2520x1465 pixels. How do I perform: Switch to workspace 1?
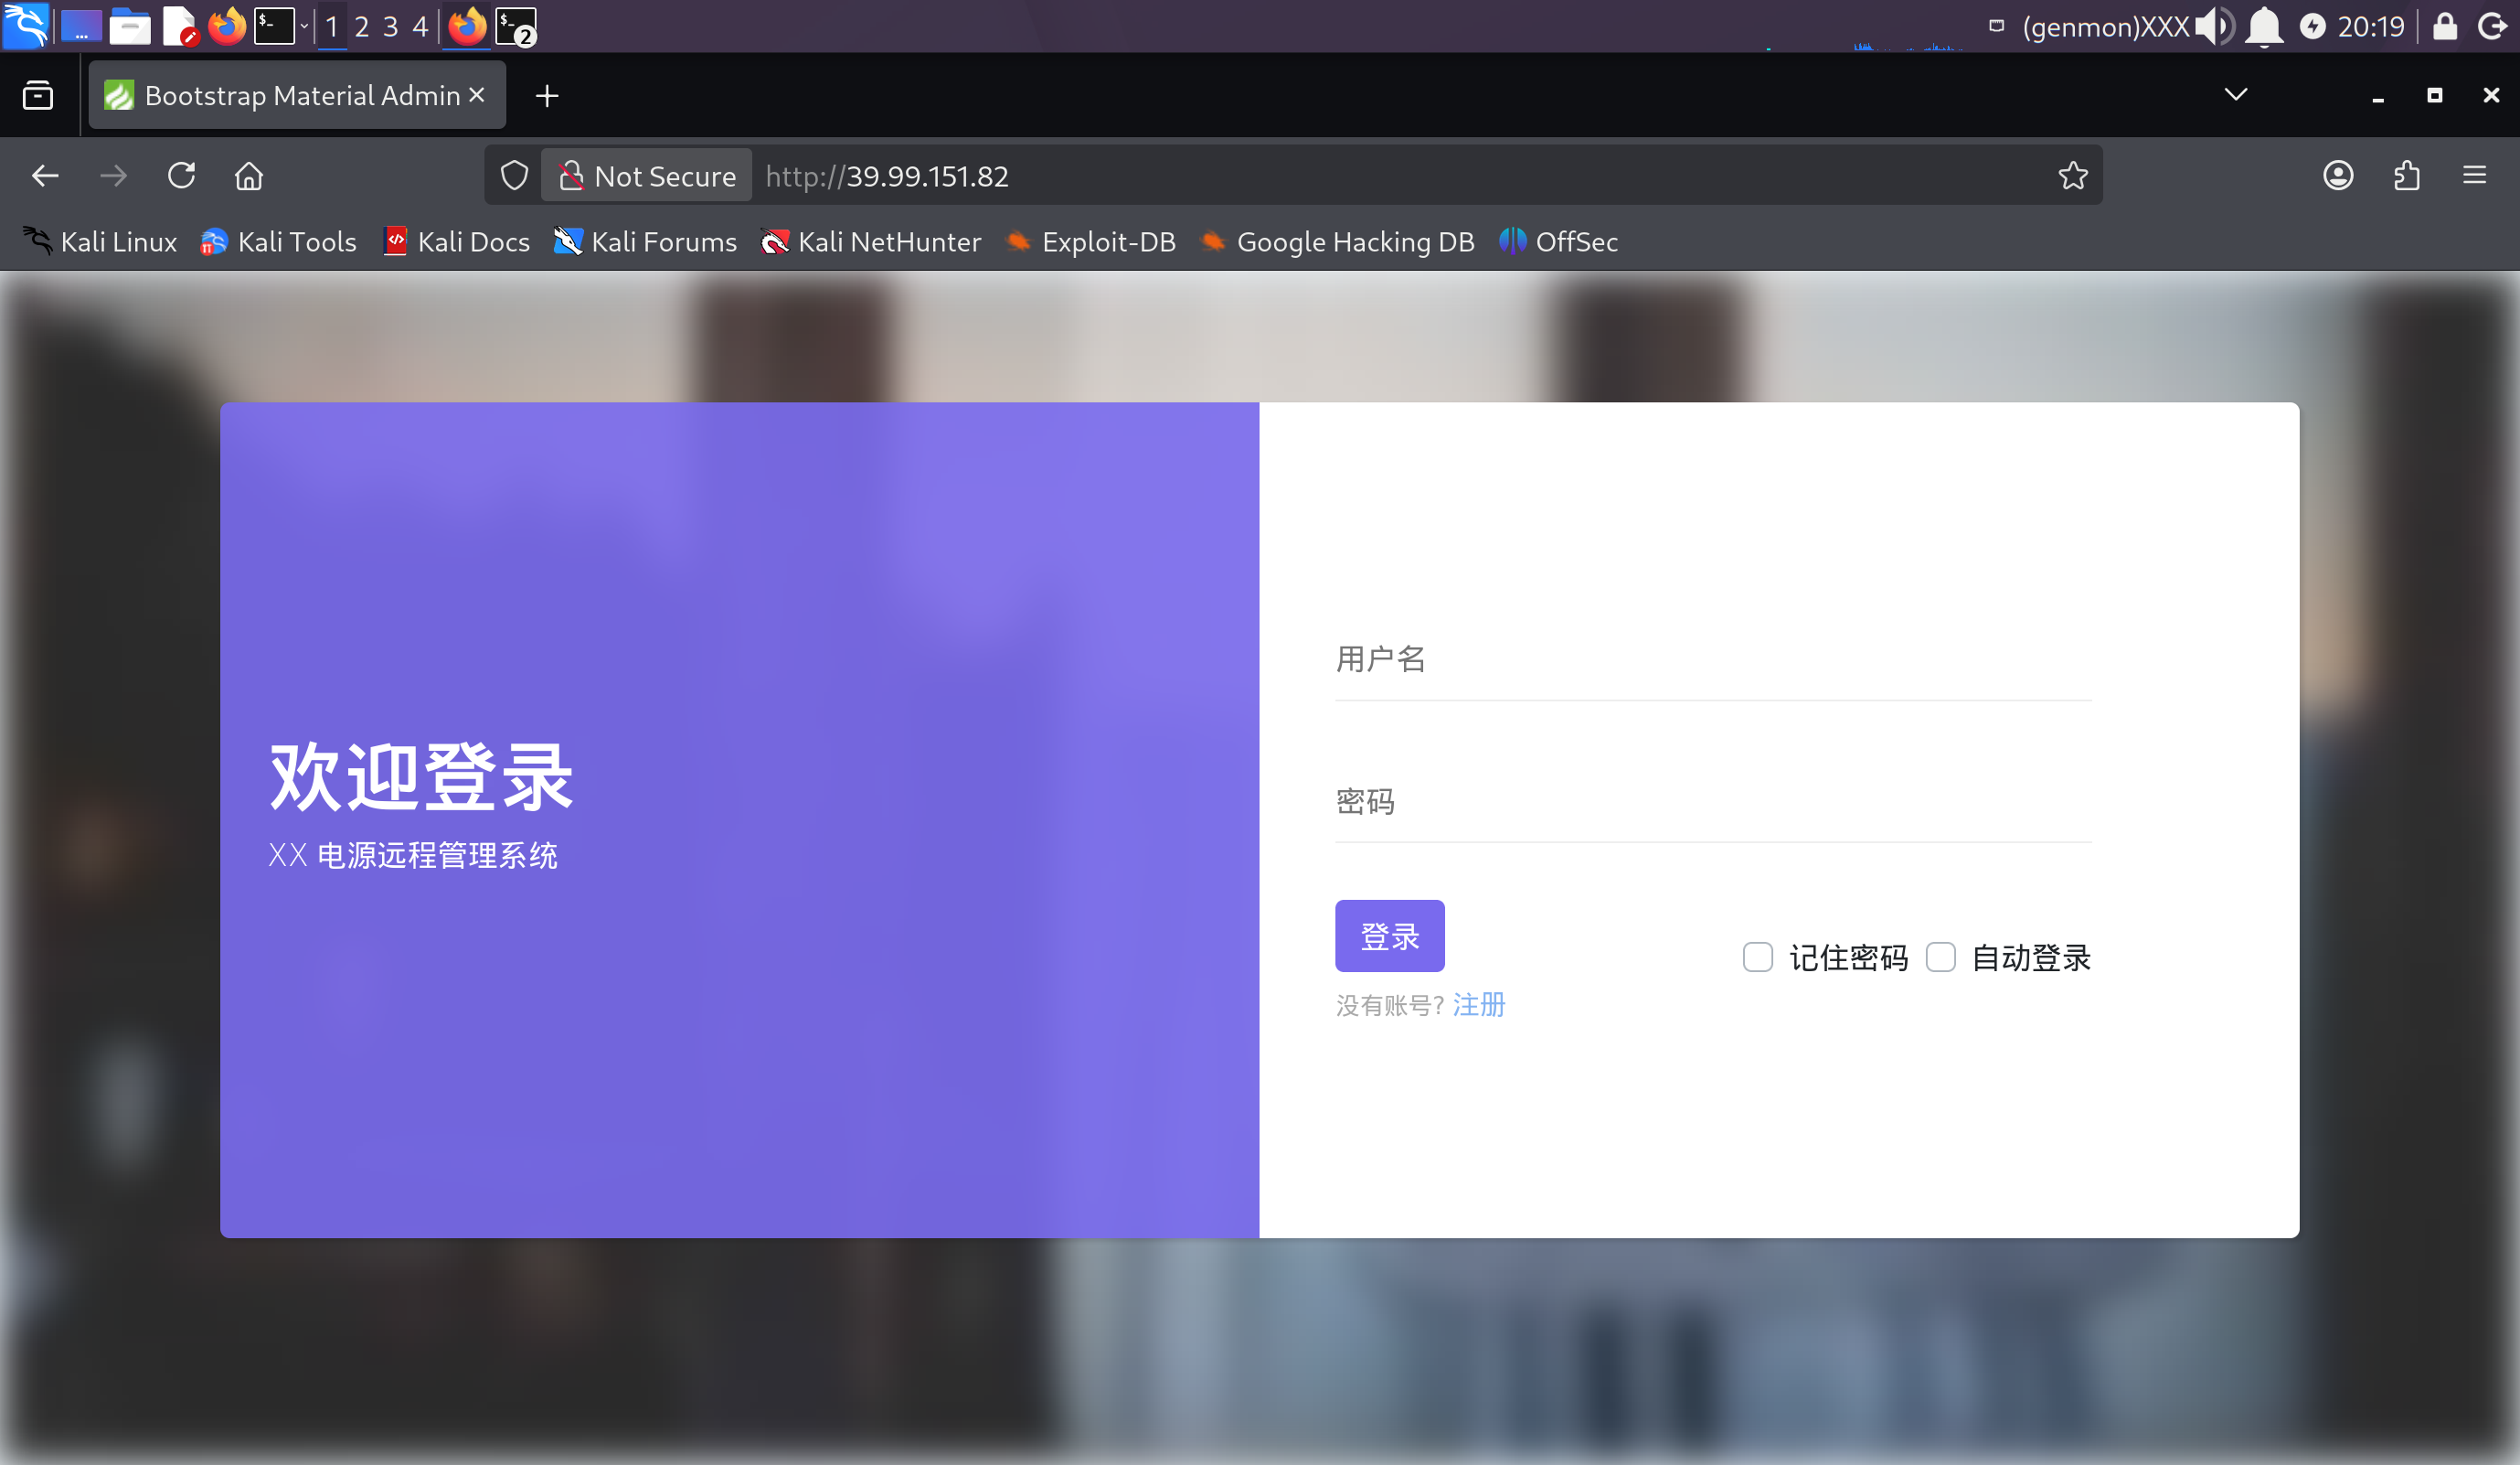332,26
